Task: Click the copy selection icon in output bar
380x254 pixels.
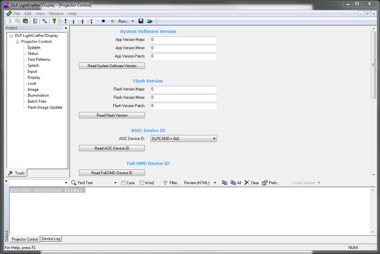Action: pyautogui.click(x=224, y=183)
